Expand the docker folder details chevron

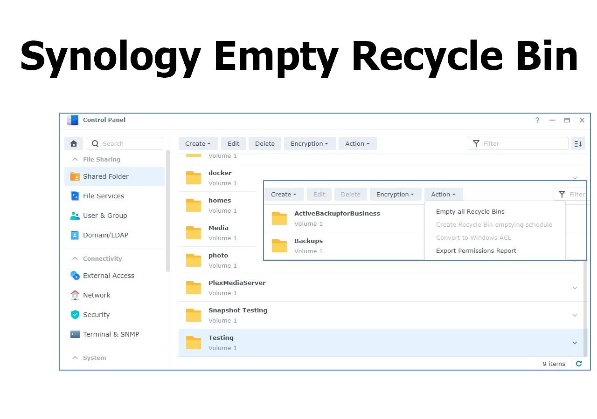click(575, 178)
